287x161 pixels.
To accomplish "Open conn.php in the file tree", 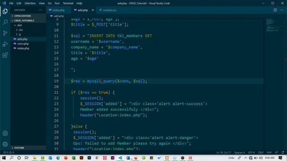I will [23, 44].
